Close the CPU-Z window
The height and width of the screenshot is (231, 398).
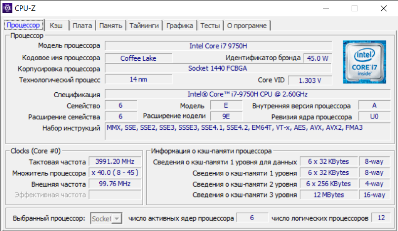point(384,8)
